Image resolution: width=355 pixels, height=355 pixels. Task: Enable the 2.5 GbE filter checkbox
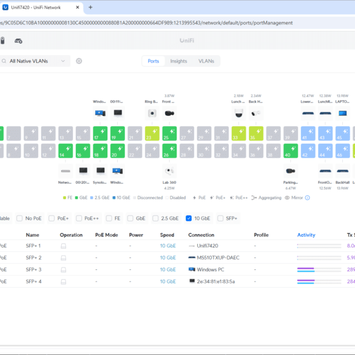(155, 218)
